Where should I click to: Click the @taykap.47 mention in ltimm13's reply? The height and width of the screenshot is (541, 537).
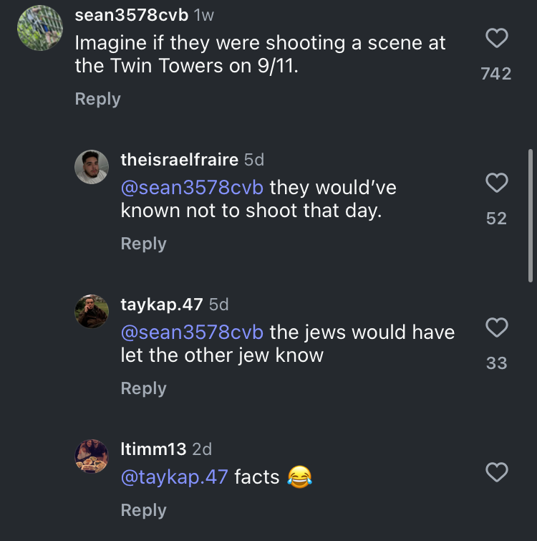coord(175,477)
